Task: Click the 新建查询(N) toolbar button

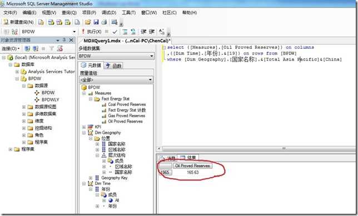Action: coord(19,22)
